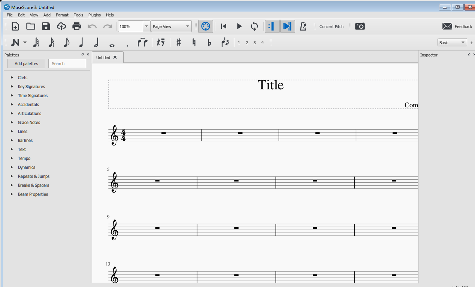Open the Add menu
Image resolution: width=475 pixels, height=292 pixels.
pos(47,15)
